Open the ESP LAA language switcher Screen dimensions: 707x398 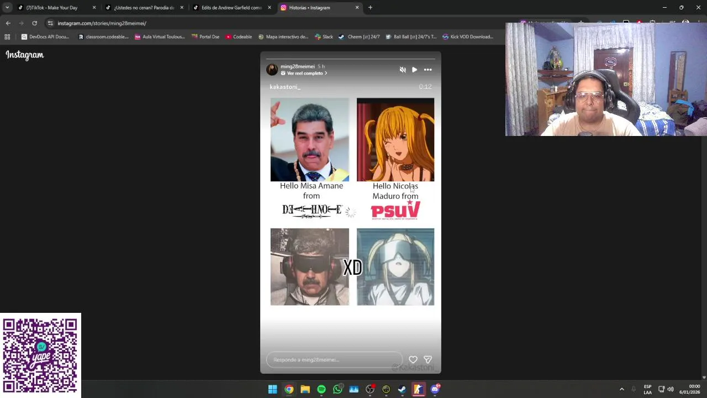pyautogui.click(x=647, y=389)
